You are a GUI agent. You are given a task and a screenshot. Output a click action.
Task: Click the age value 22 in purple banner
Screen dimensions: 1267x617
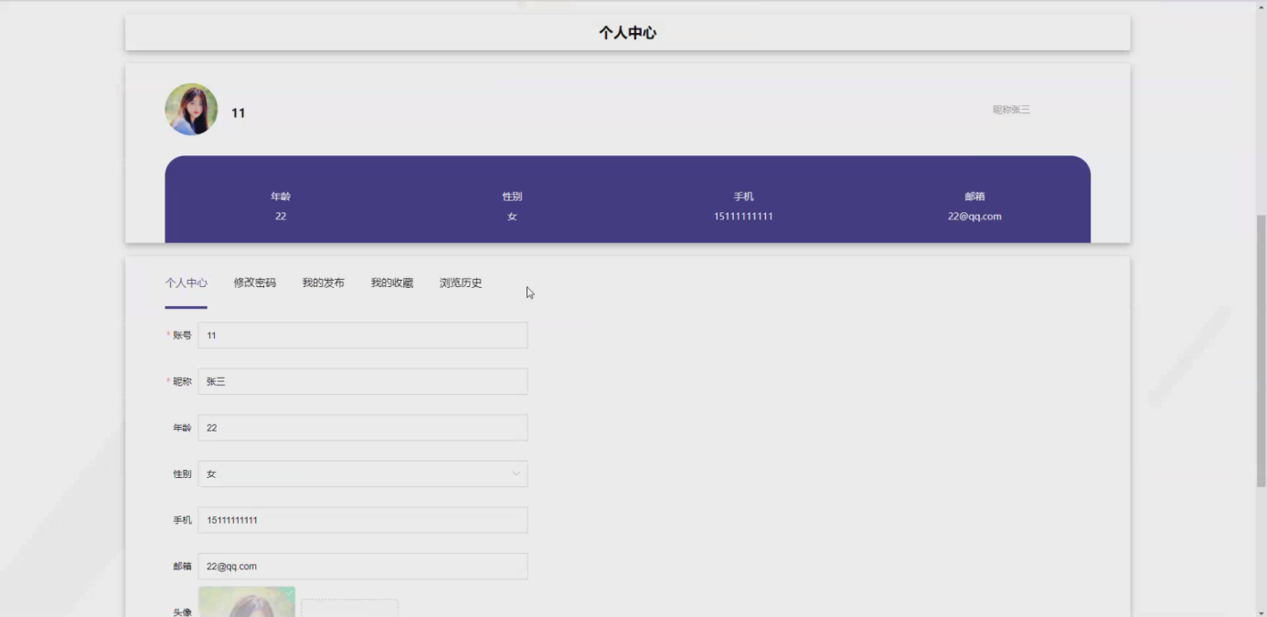pos(281,217)
